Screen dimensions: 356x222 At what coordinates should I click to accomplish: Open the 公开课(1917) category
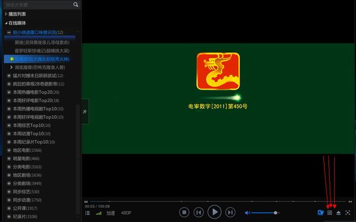25,208
